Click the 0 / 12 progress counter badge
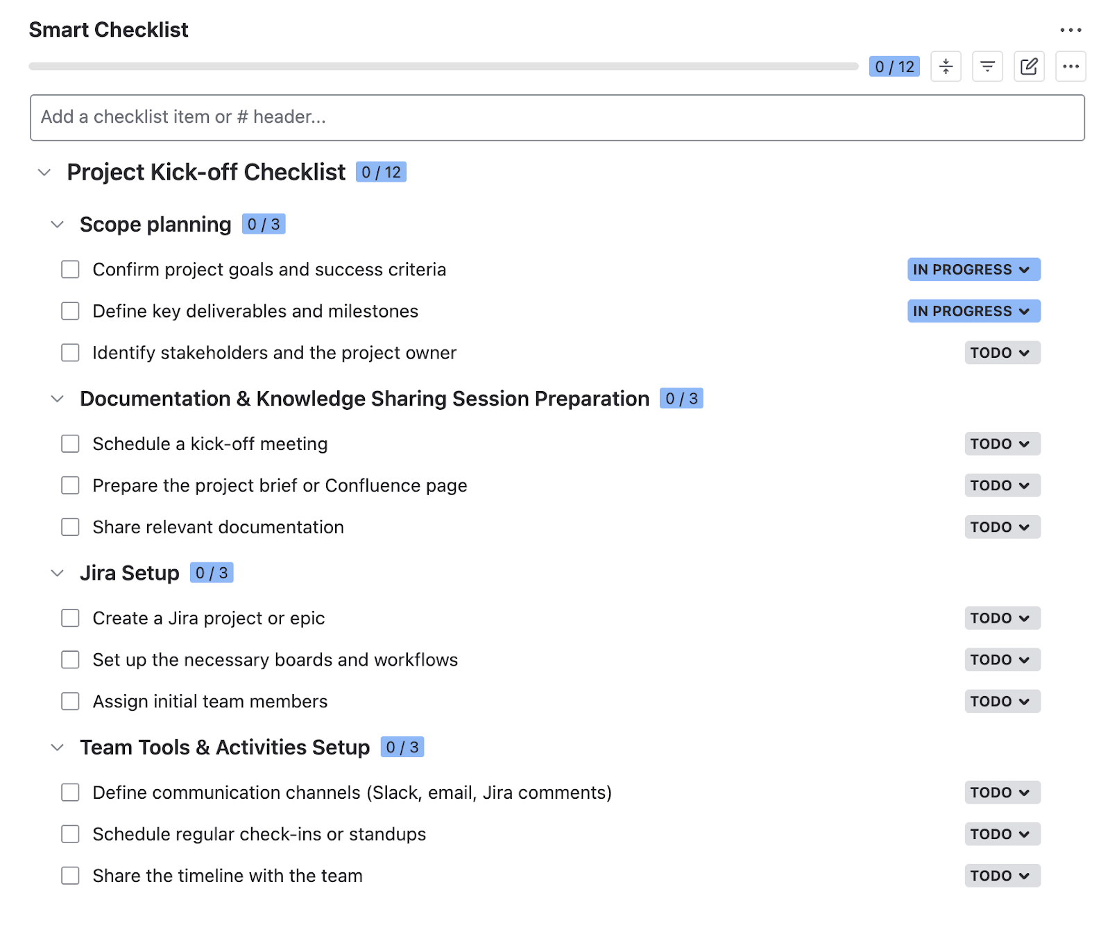This screenshot has width=1110, height=925. click(x=894, y=67)
